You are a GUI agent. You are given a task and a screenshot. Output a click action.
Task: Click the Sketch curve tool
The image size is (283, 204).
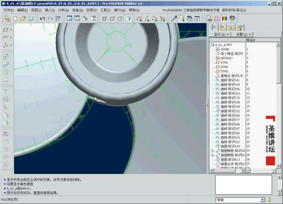[6, 37]
